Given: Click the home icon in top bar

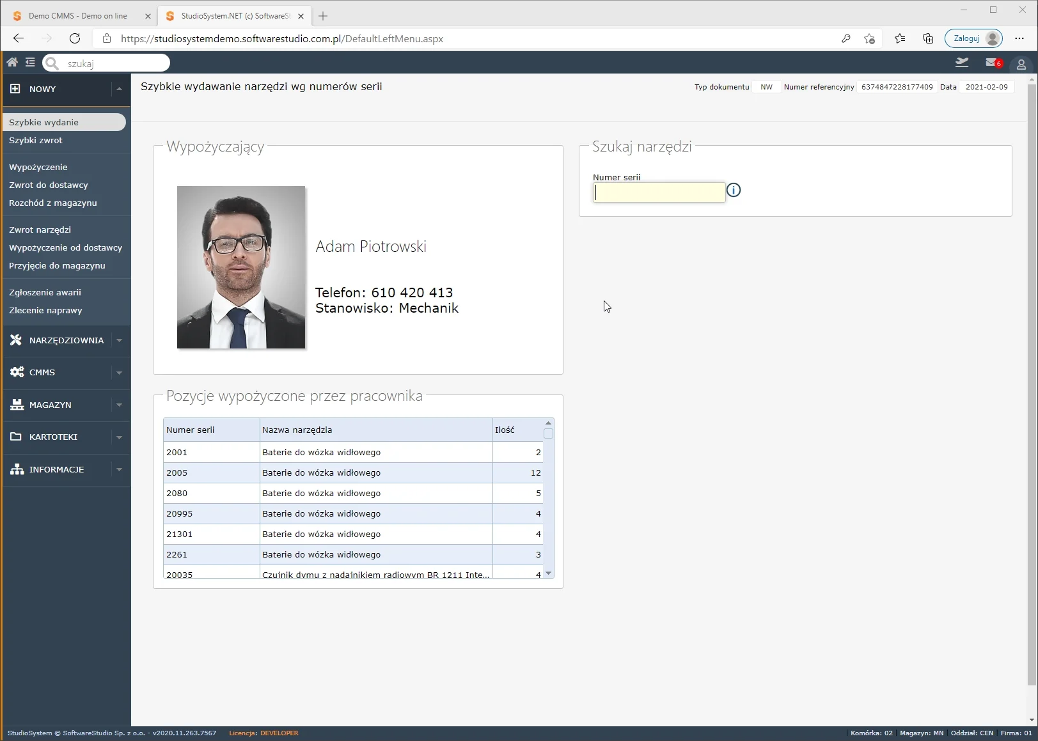Looking at the screenshot, I should [12, 63].
